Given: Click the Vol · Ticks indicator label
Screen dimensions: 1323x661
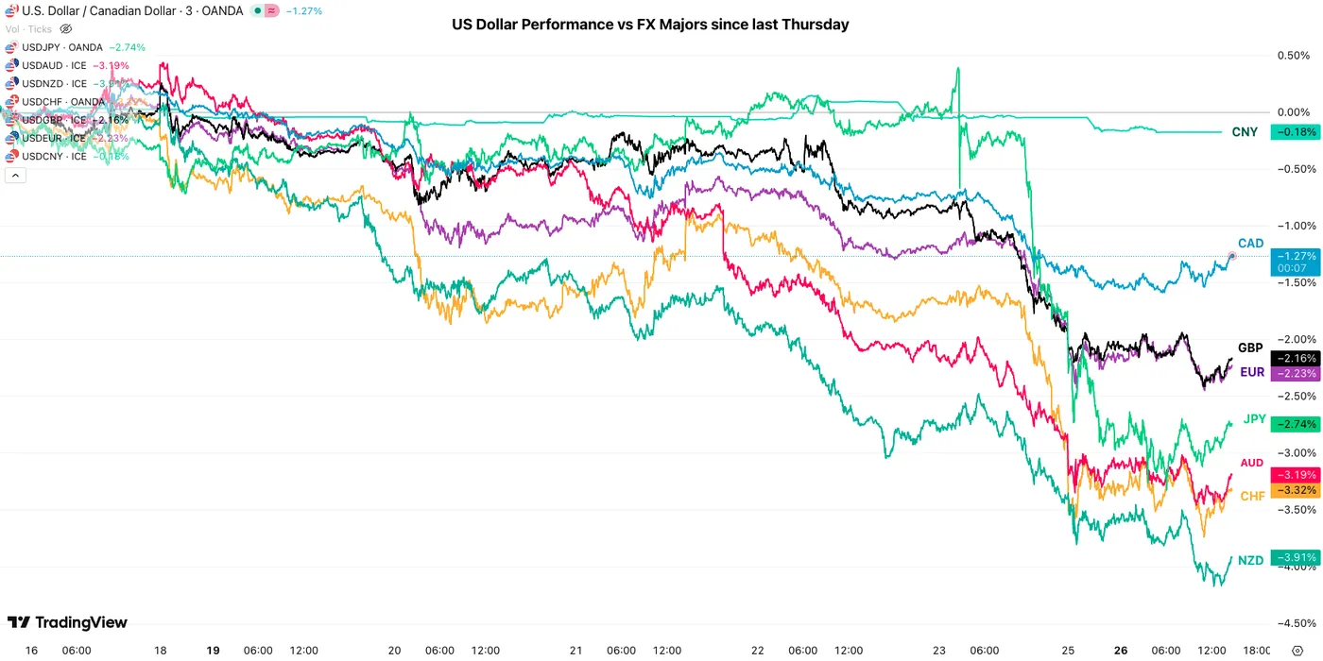Looking at the screenshot, I should tap(28, 29).
